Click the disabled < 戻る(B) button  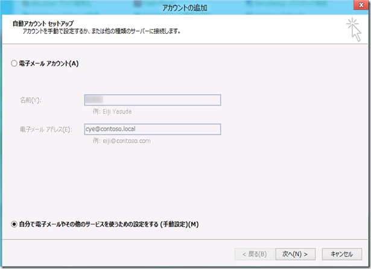point(255,254)
